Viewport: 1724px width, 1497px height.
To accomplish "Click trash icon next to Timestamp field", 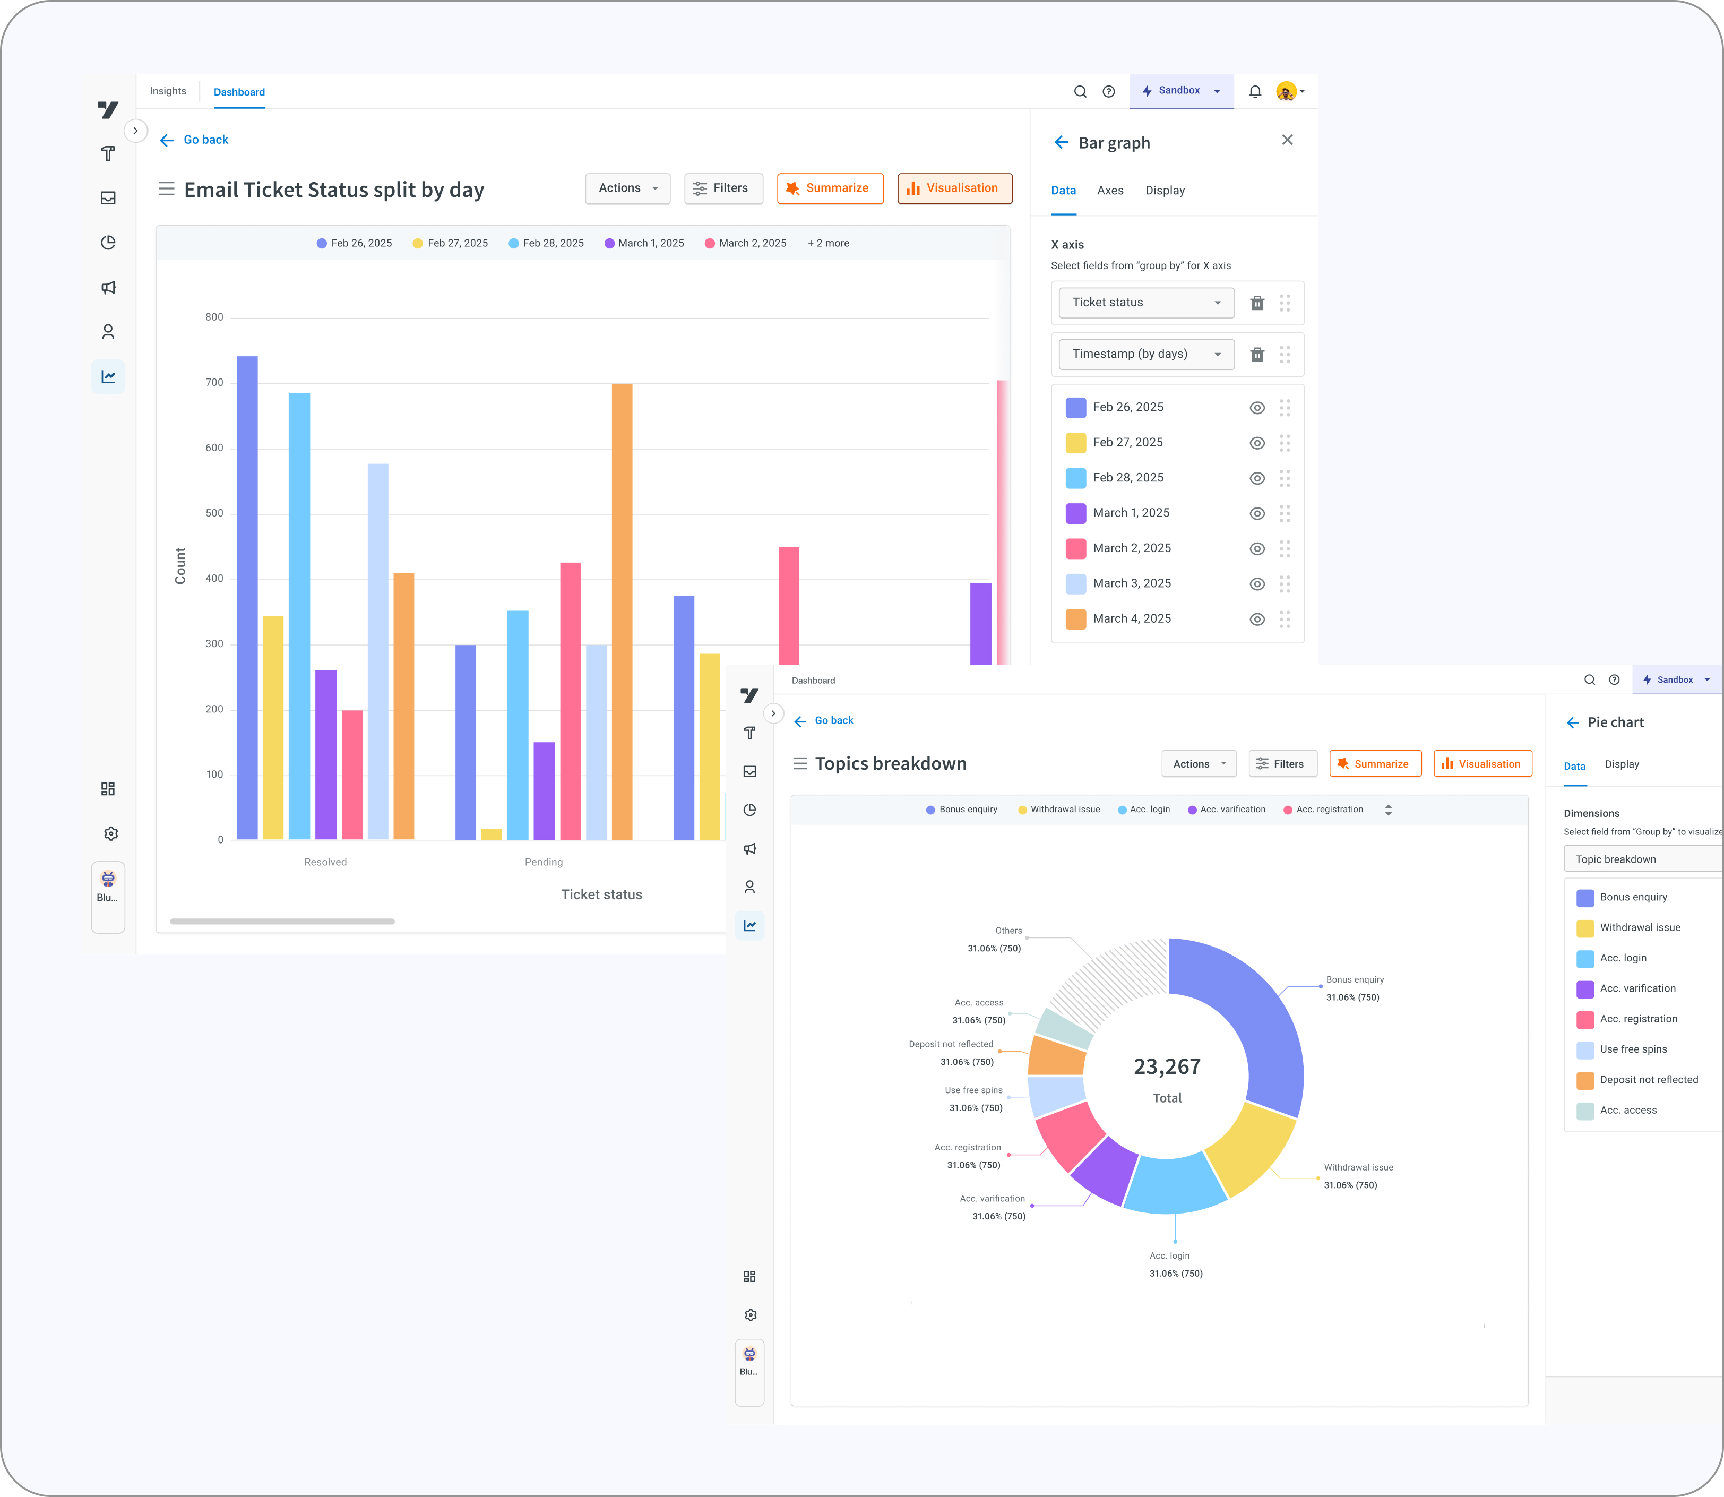I will click(1257, 355).
